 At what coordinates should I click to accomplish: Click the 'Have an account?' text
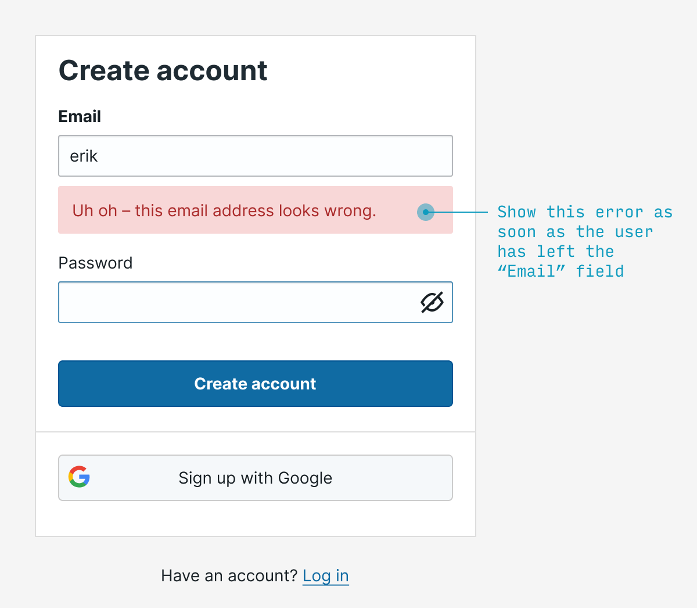(x=229, y=575)
